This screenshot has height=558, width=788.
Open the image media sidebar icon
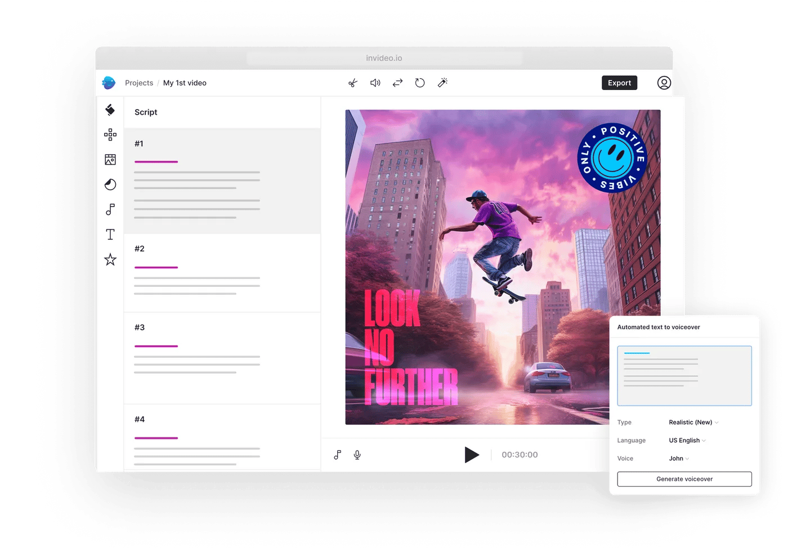[x=110, y=160]
